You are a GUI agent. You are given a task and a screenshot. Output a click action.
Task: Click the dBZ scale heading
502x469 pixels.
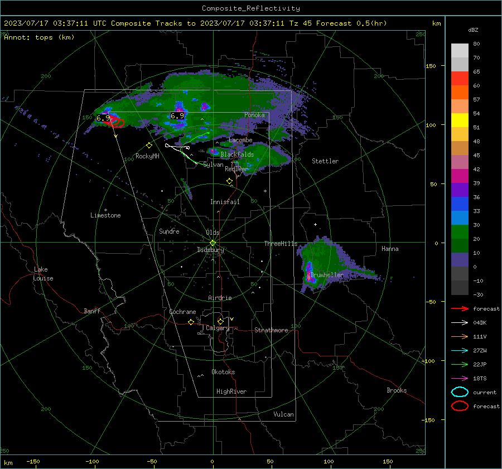tap(473, 30)
